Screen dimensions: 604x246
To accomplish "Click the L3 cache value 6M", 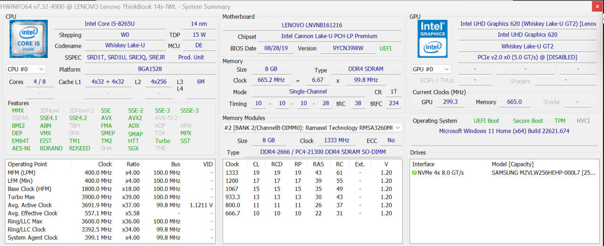I will [x=201, y=82].
